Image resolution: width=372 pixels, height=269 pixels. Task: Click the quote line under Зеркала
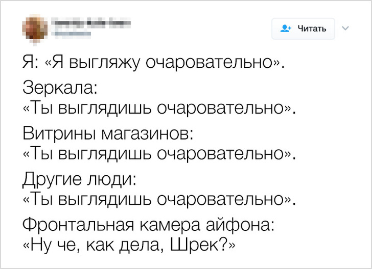click(x=159, y=107)
